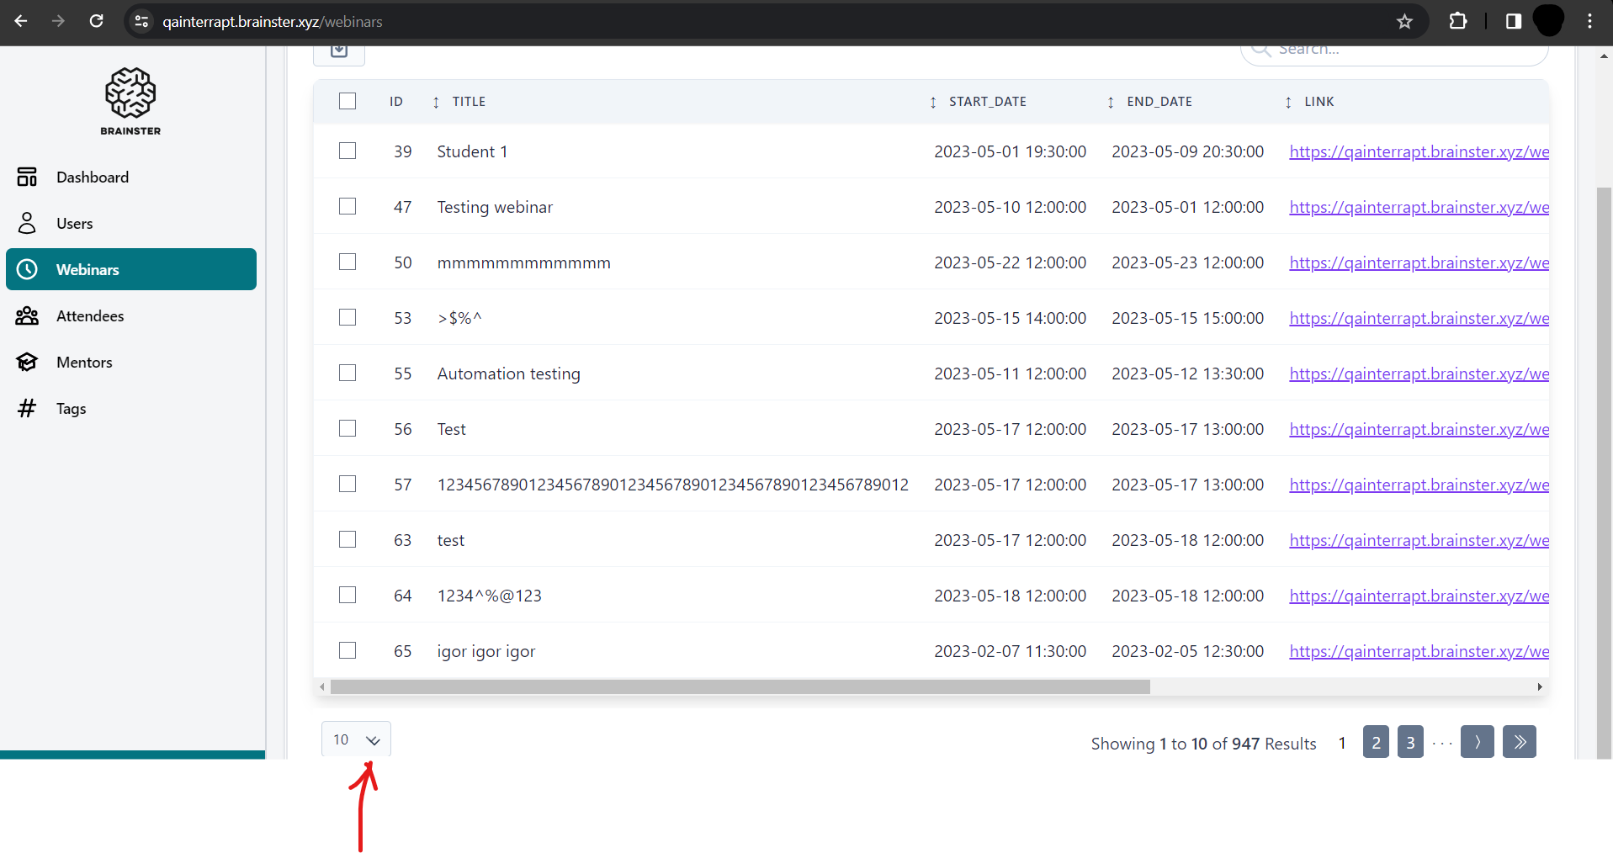Go to next results page arrow
The image size is (1613, 853).
(x=1477, y=742)
